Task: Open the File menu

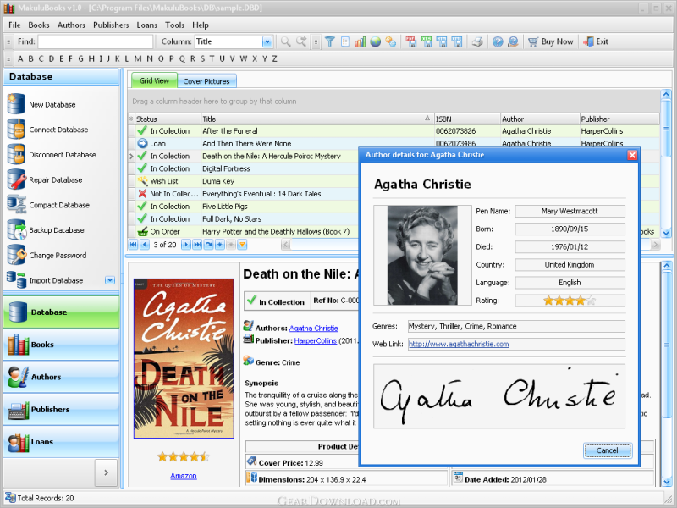Action: [14, 25]
